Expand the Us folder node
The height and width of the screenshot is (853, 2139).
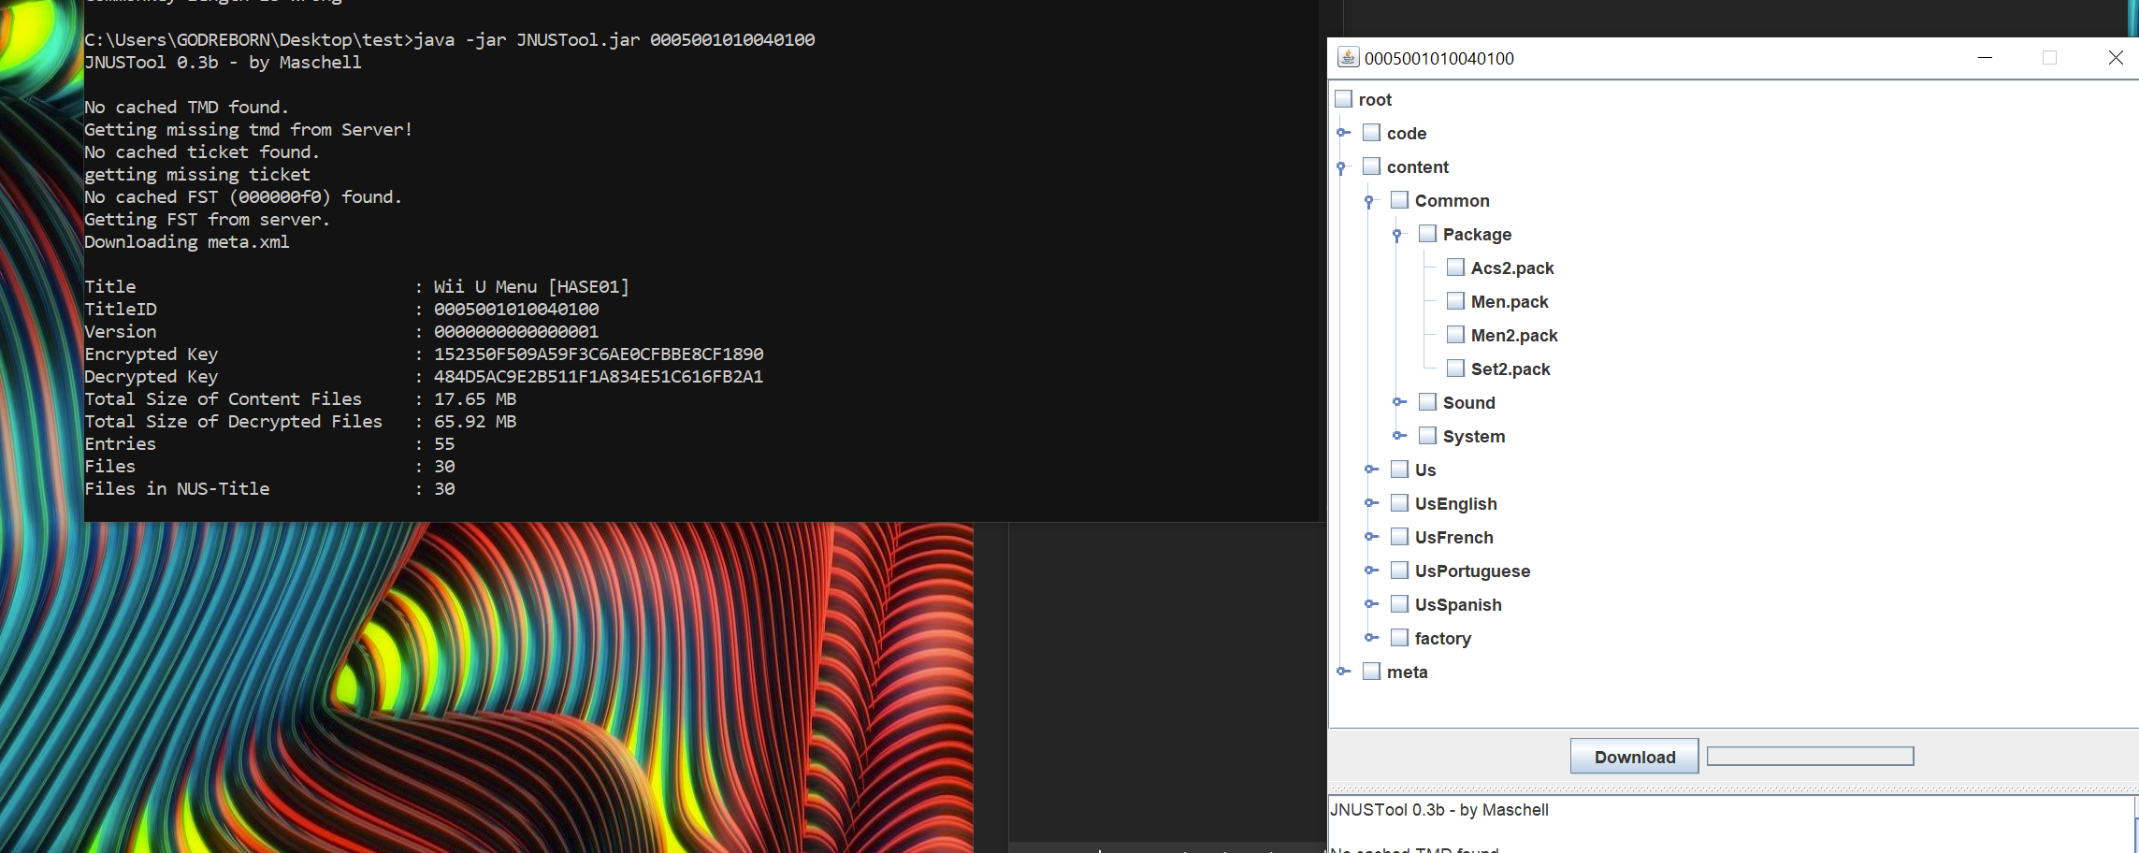click(1371, 470)
